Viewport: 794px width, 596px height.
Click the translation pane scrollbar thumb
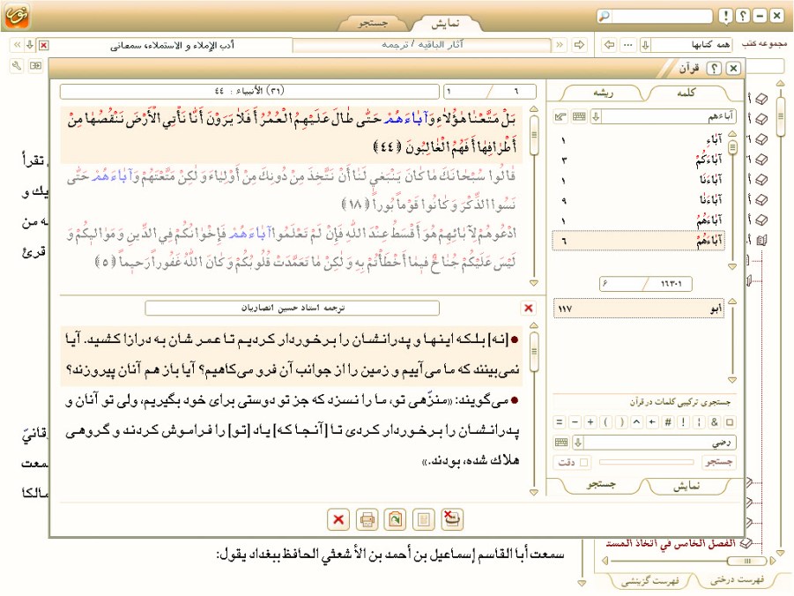coord(534,351)
